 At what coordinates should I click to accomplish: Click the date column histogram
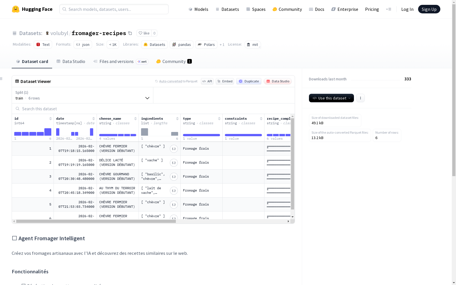coord(75,132)
